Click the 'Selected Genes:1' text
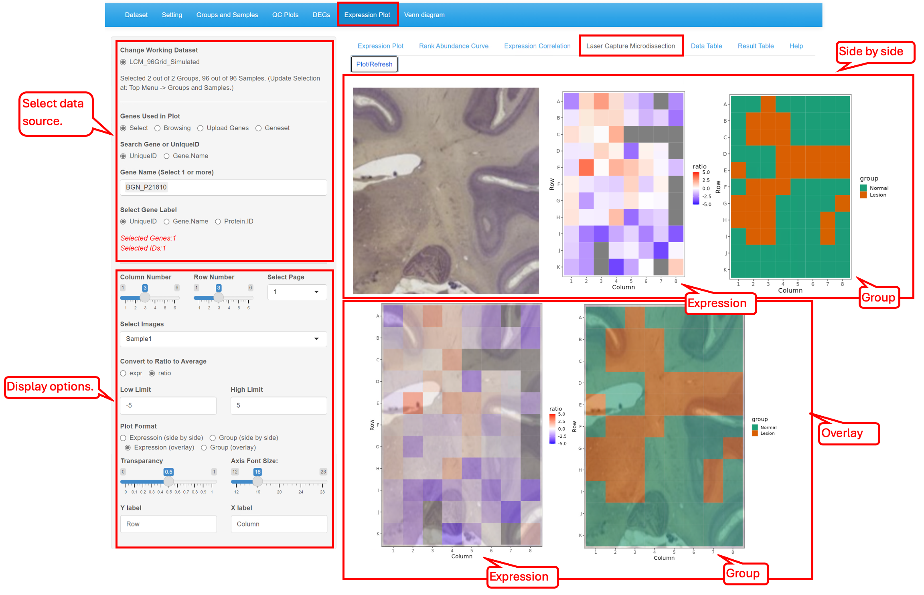This screenshot has height=595, width=924. tap(148, 238)
